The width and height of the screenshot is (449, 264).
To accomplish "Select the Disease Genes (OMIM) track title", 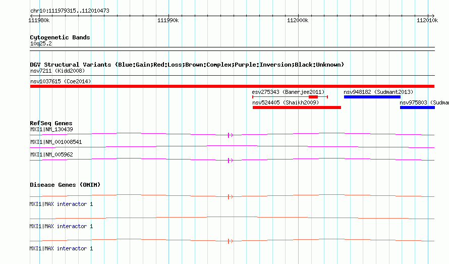I will [x=65, y=185].
